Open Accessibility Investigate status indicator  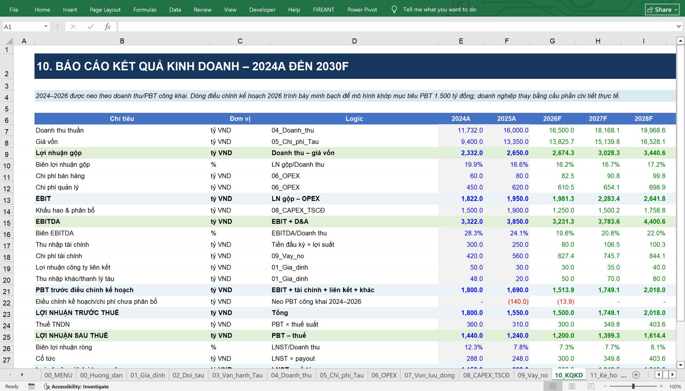76,386
